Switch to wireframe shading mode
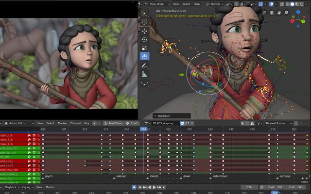Viewport: 311px width, 194px height. [288, 4]
